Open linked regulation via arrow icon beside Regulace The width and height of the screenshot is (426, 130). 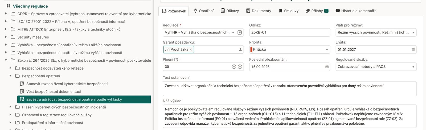[240, 32]
